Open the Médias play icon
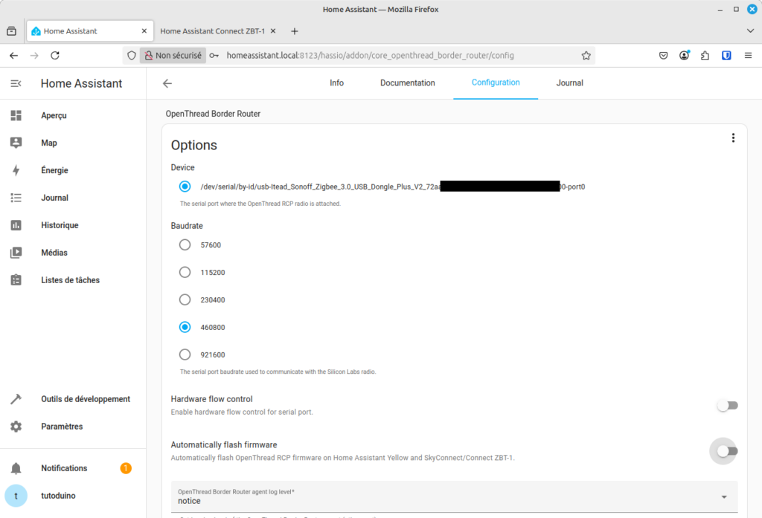The height and width of the screenshot is (518, 762). click(x=16, y=253)
